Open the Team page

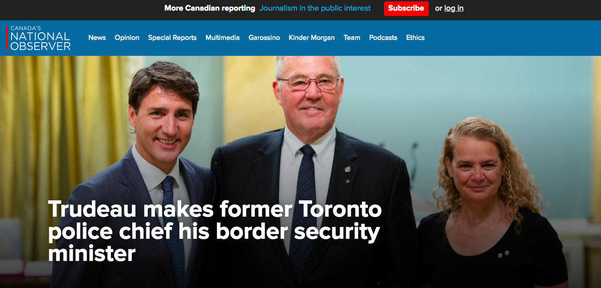point(352,38)
